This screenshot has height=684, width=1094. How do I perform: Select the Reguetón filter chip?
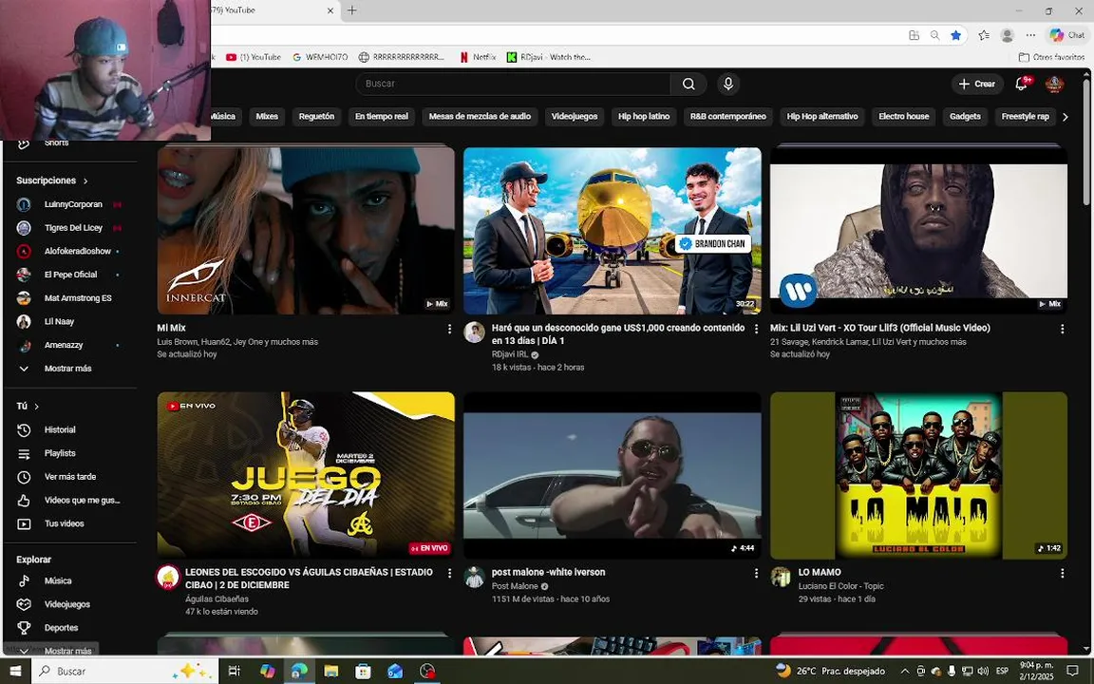point(317,117)
